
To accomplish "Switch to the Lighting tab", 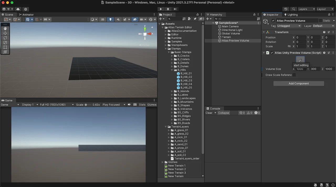I will (291, 15).
